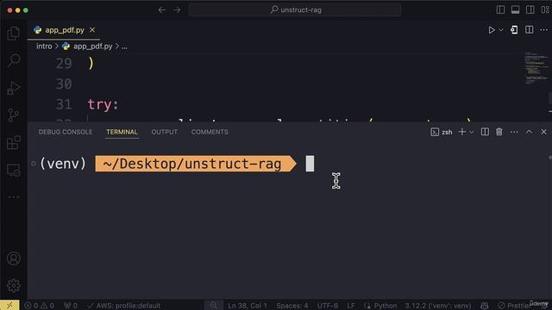The height and width of the screenshot is (310, 552).
Task: Click the code minimap preview
Action: 536,68
